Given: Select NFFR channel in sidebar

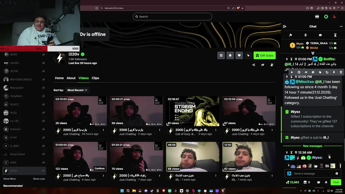Looking at the screenshot, I should point(24,55).
